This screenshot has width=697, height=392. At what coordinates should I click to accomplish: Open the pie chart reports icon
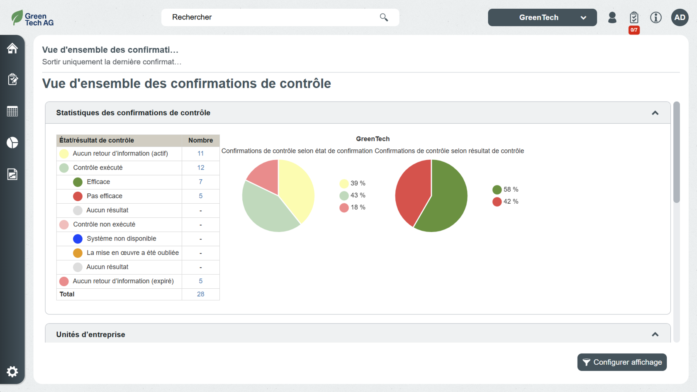point(12,143)
